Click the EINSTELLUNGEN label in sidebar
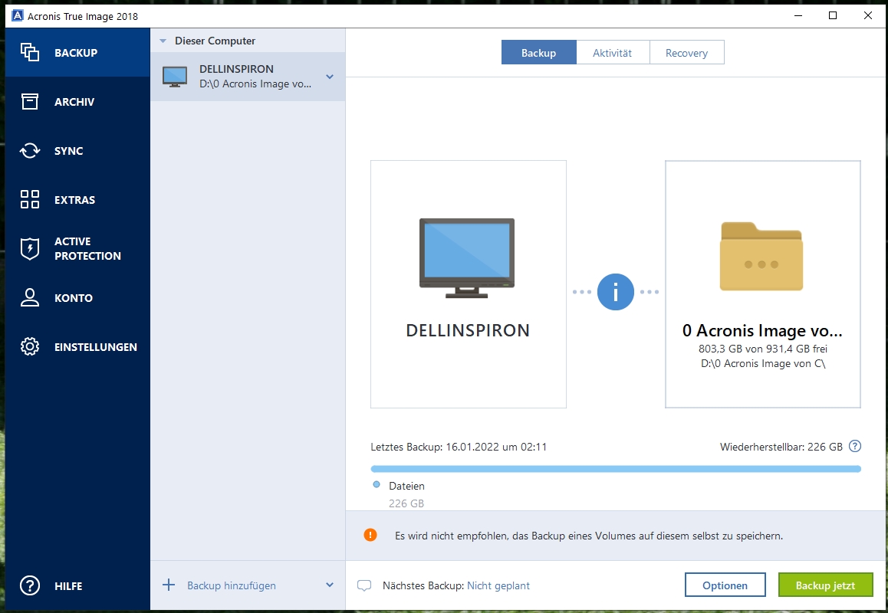Image resolution: width=888 pixels, height=613 pixels. point(96,347)
